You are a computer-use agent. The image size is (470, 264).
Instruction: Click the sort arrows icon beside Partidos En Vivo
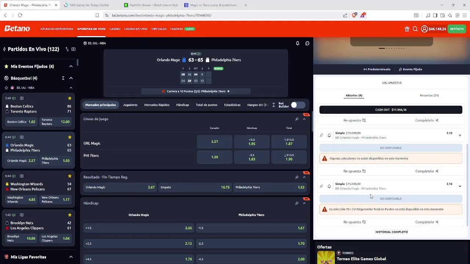pyautogui.click(x=67, y=49)
